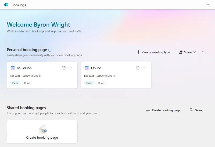This screenshot has width=215, height=147.
Task: Click the Bookings title text
Action: [x=19, y=5]
